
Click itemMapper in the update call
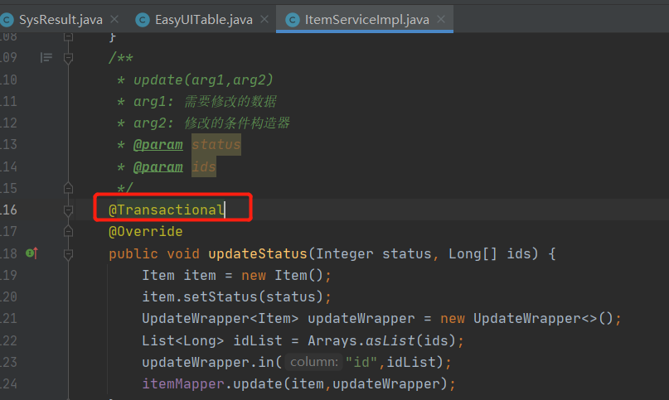tap(183, 383)
